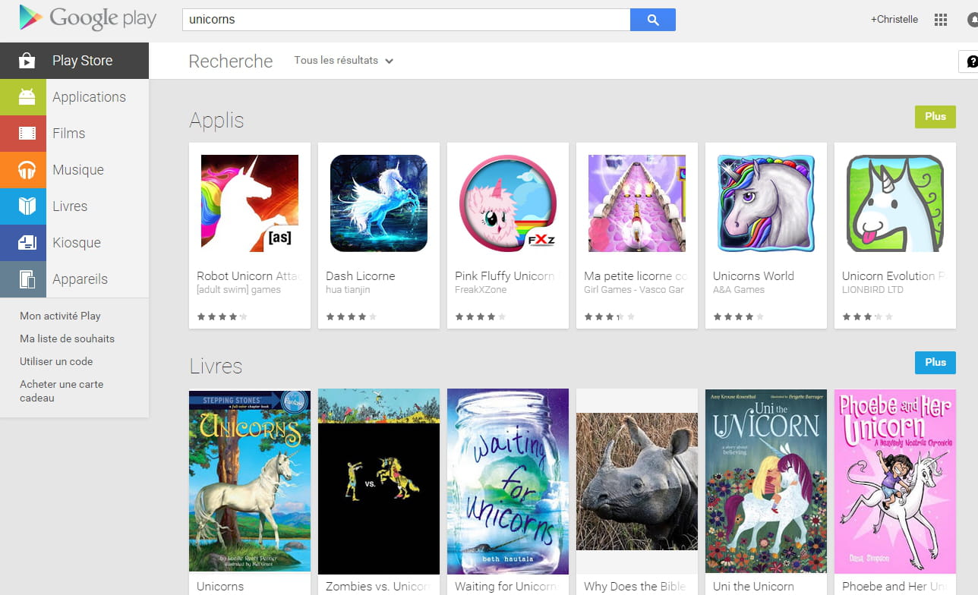Open the Pink Fluffy Unicorn app icon

508,203
